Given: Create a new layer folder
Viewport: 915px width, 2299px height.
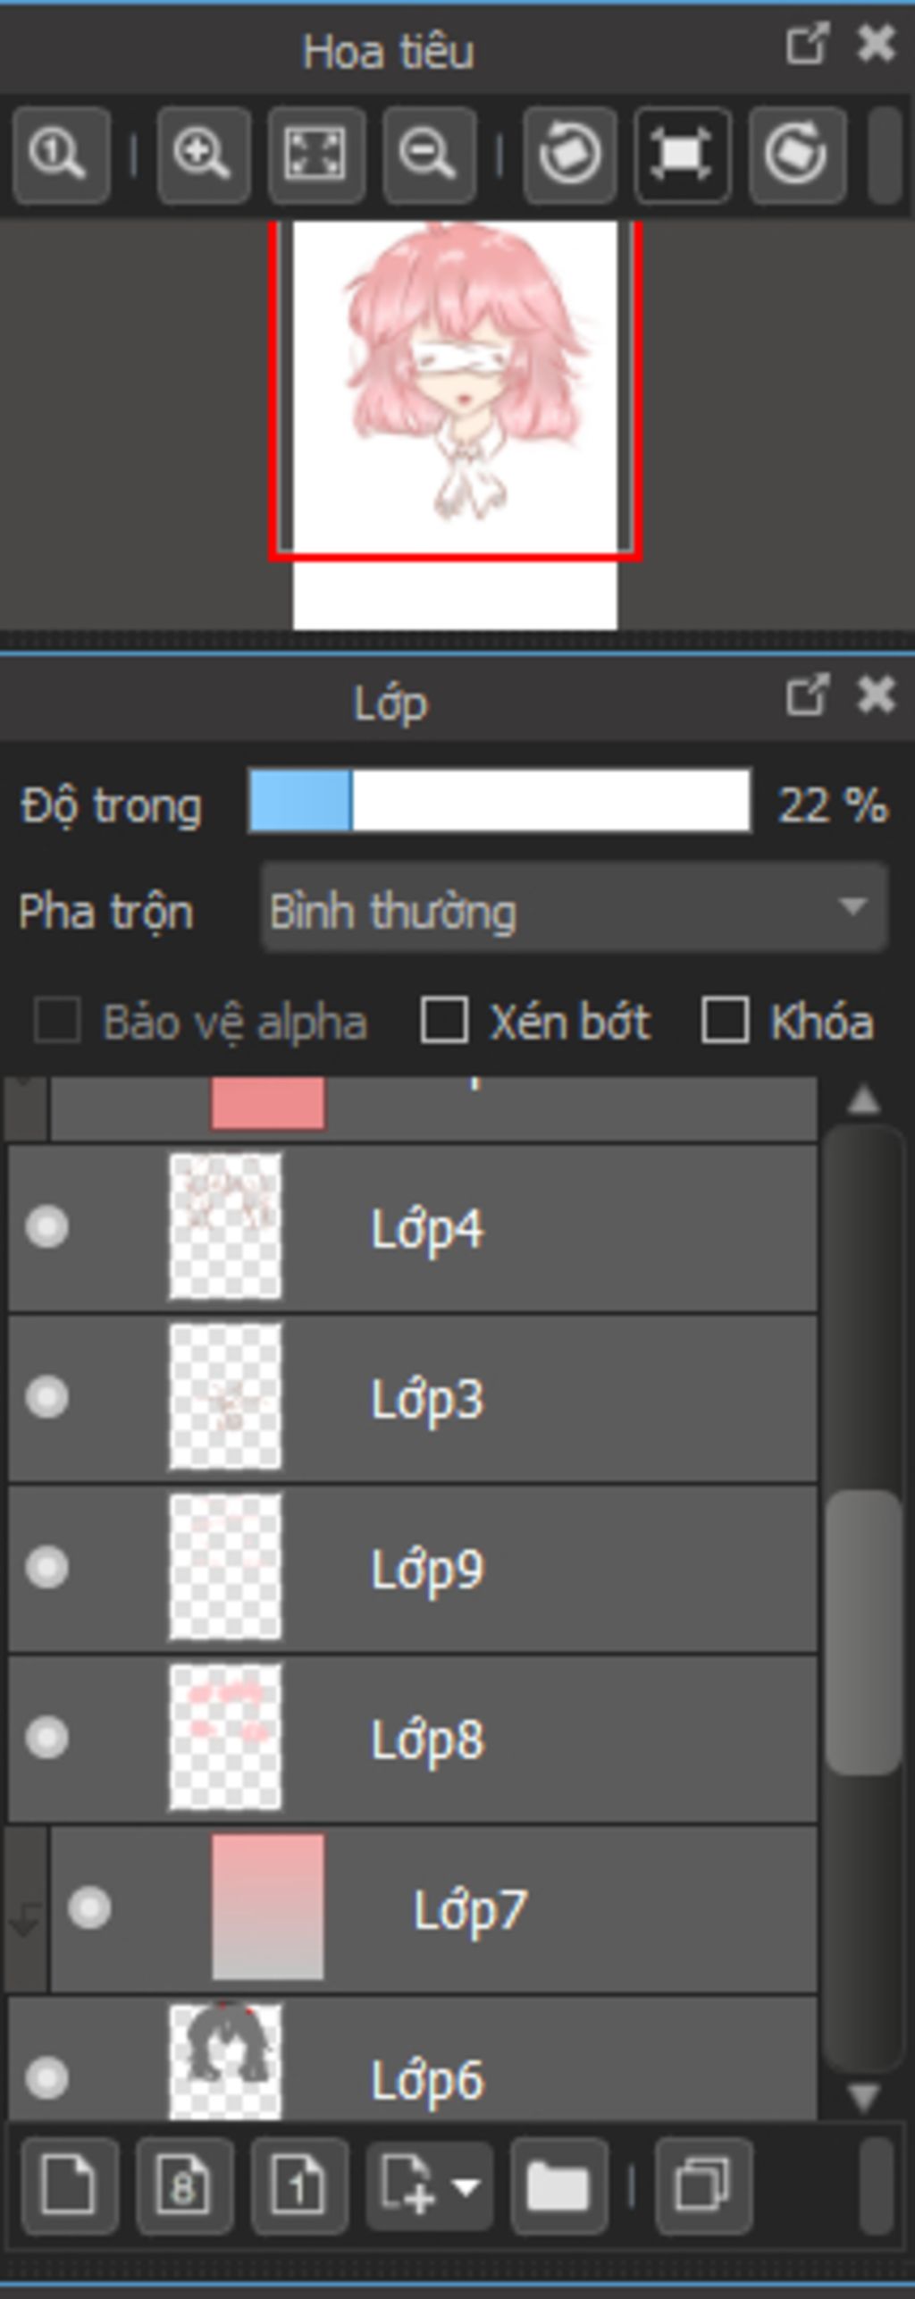Looking at the screenshot, I should click(559, 2186).
